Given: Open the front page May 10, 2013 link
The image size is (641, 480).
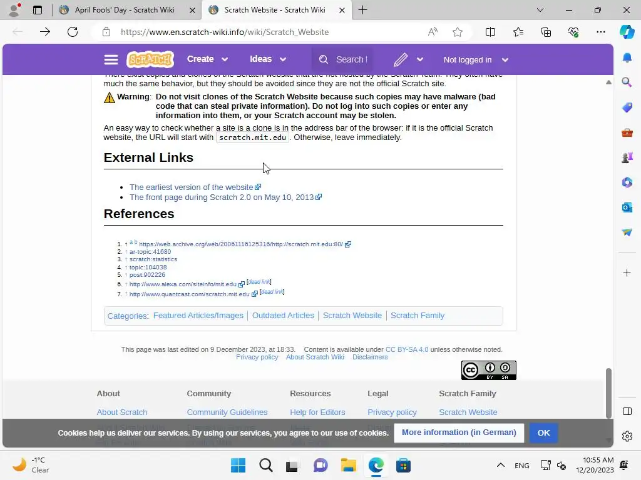Looking at the screenshot, I should [222, 197].
